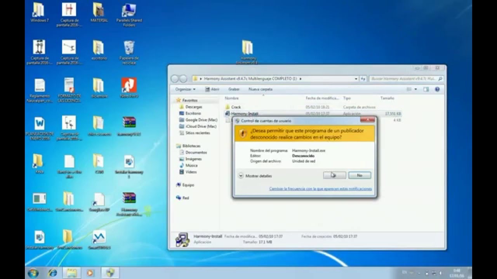Select the Harmony Assistant folder above Explorer
497x279 pixels.
click(x=248, y=52)
